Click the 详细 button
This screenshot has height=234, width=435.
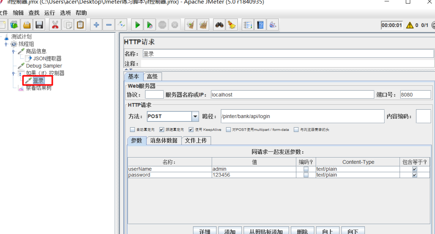[x=205, y=231]
